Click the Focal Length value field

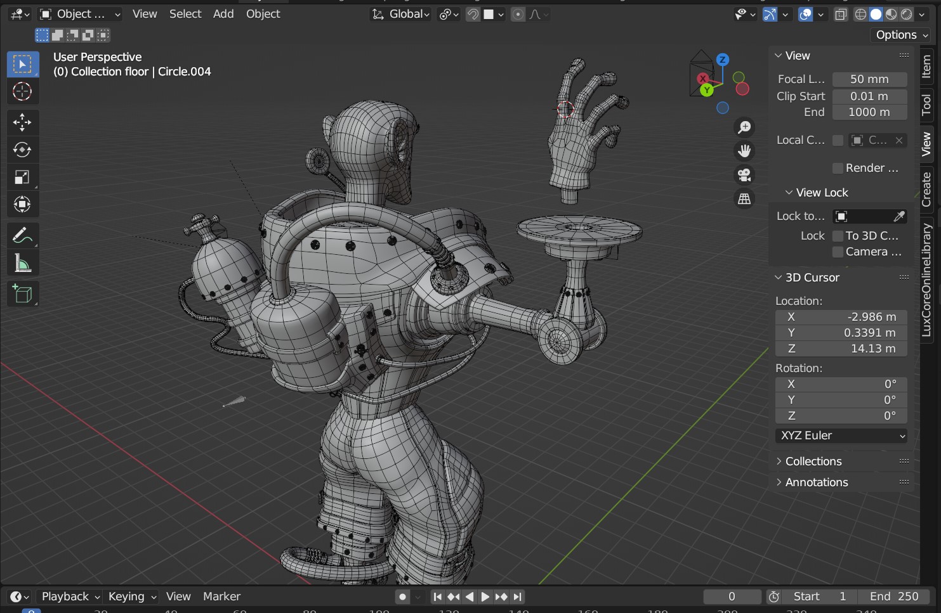[x=869, y=79]
